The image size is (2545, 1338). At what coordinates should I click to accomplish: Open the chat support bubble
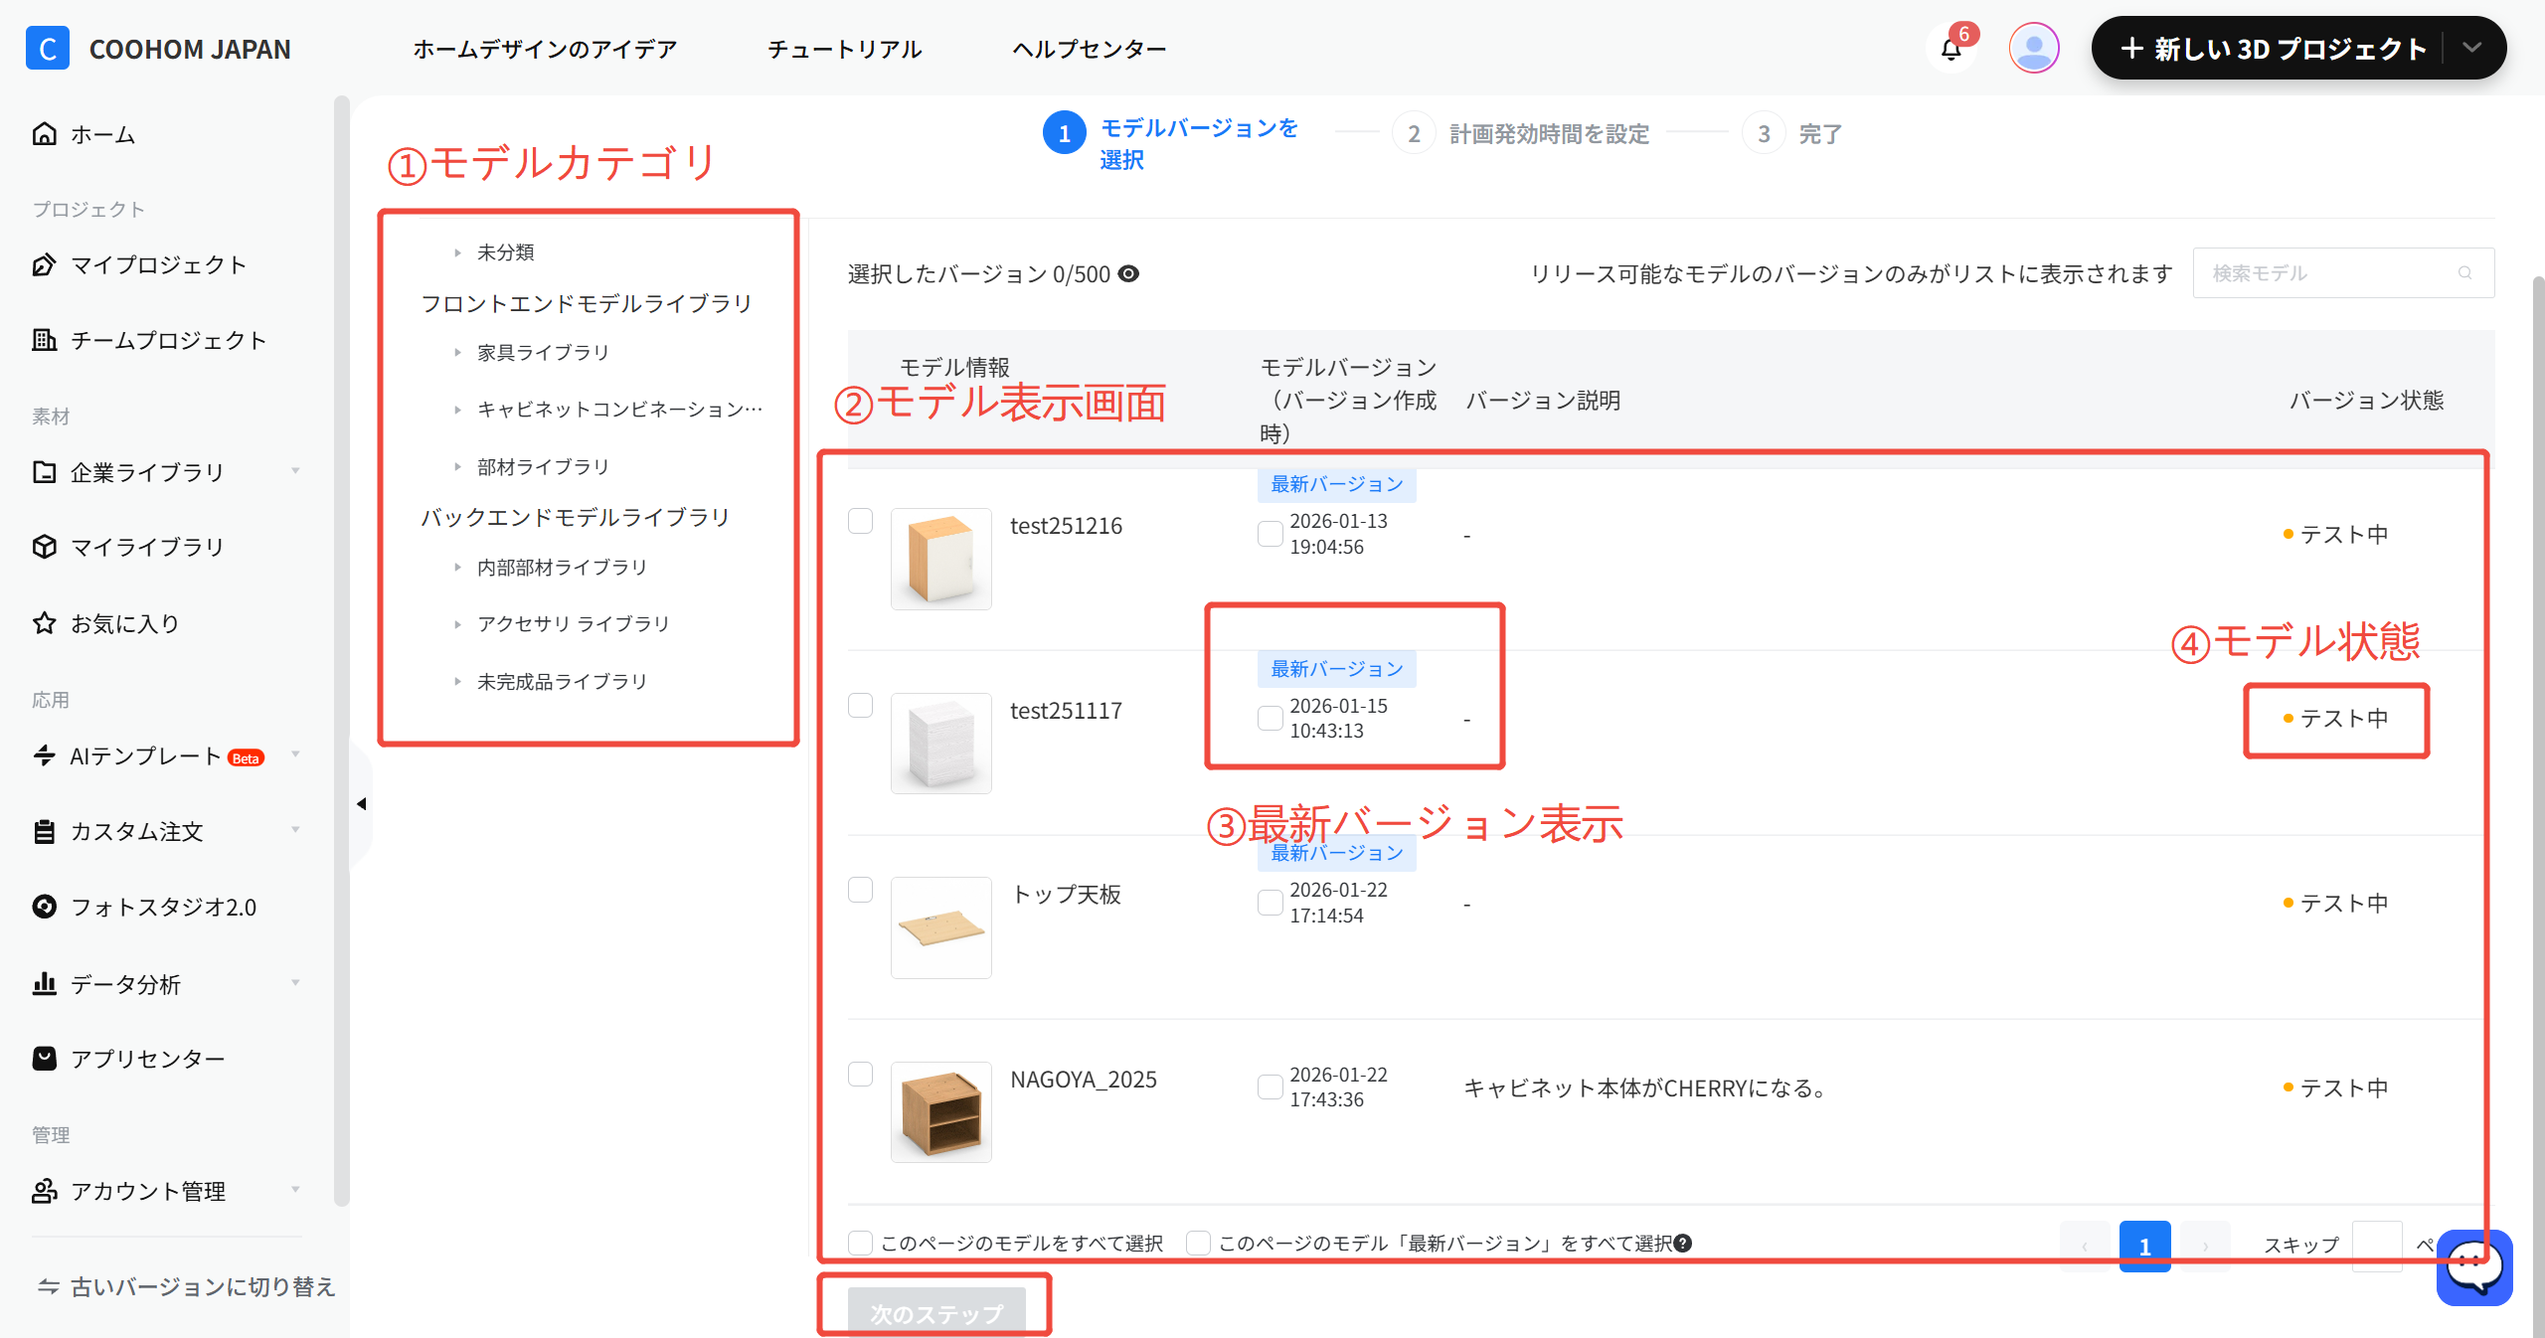(2473, 1266)
